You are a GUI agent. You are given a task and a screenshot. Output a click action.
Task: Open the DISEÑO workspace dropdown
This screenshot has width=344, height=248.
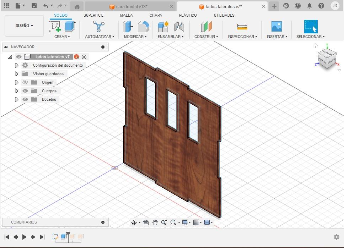point(24,26)
